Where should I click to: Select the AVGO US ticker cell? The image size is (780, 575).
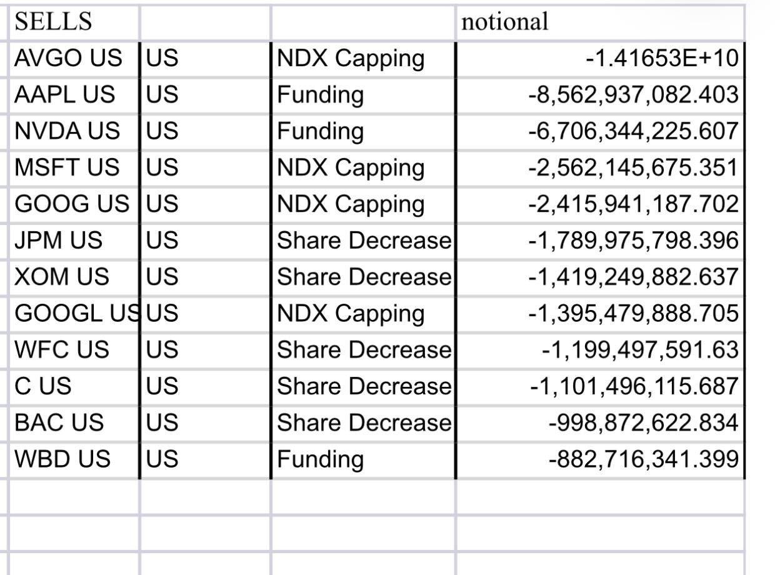tap(74, 59)
